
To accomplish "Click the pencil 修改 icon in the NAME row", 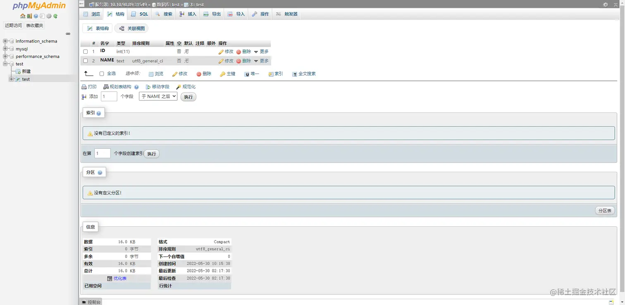I will (221, 61).
